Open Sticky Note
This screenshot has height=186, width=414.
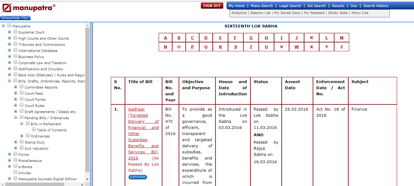[x=338, y=13]
